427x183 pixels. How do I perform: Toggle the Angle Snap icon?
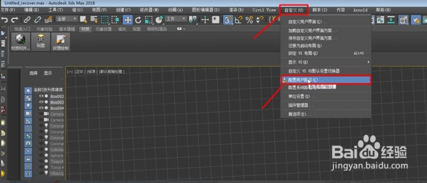click(x=239, y=19)
